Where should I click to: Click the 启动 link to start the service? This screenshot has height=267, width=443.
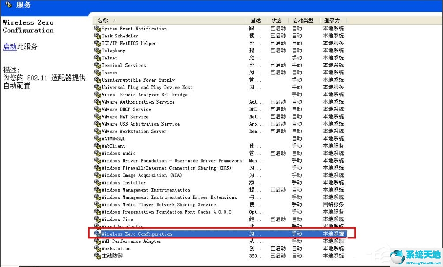(9, 46)
